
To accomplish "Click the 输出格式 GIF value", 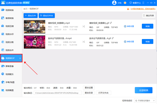I will click(35, 88).
